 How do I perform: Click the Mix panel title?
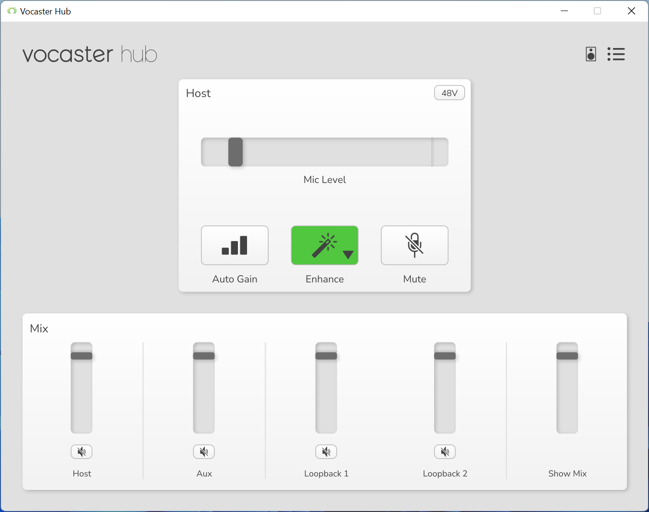39,329
